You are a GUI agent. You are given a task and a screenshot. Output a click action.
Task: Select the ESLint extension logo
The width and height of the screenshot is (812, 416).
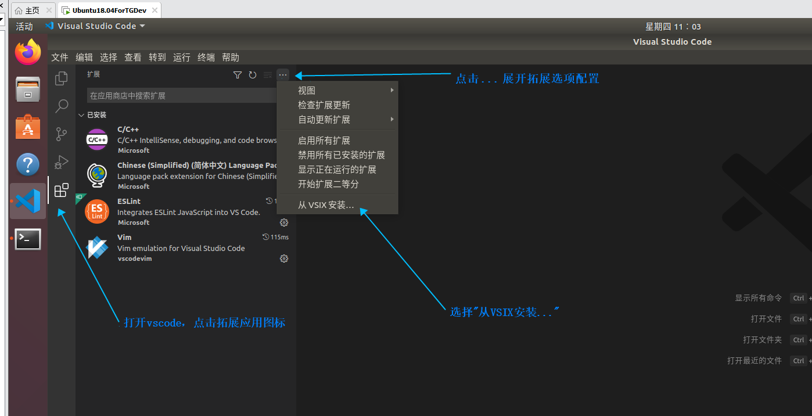[97, 211]
